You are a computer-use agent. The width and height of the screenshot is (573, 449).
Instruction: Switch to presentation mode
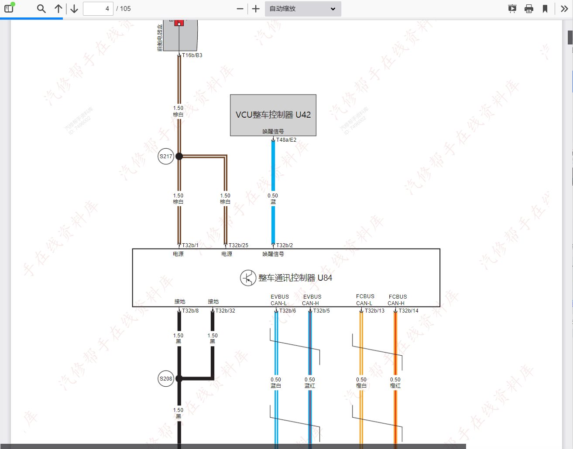[512, 9]
